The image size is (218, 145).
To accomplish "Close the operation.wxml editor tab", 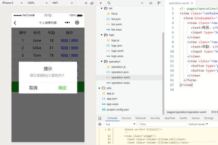I will pyautogui.click(x=192, y=3).
